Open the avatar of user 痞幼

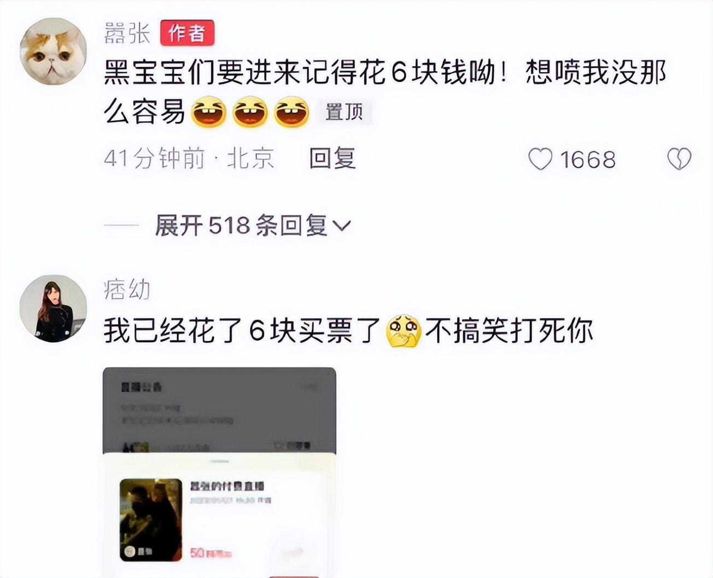[x=53, y=309]
